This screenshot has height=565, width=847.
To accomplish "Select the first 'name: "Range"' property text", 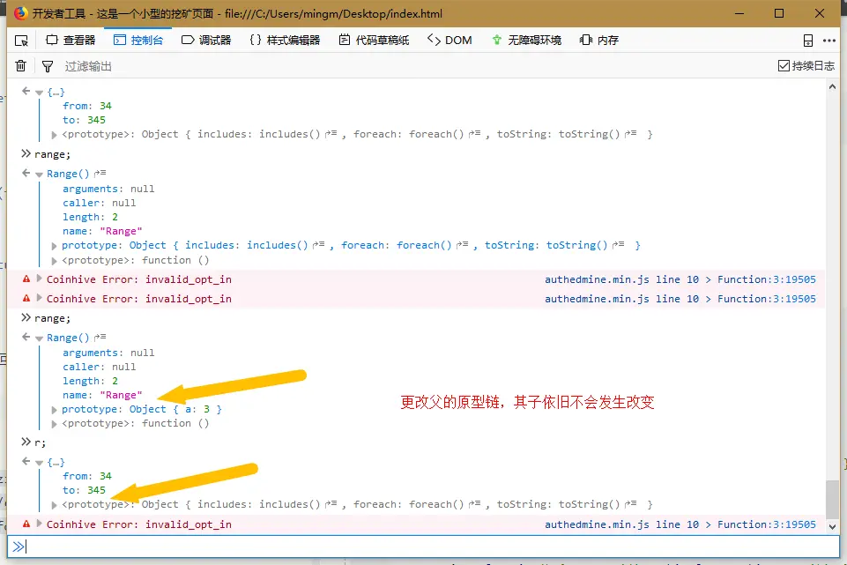I will (102, 231).
